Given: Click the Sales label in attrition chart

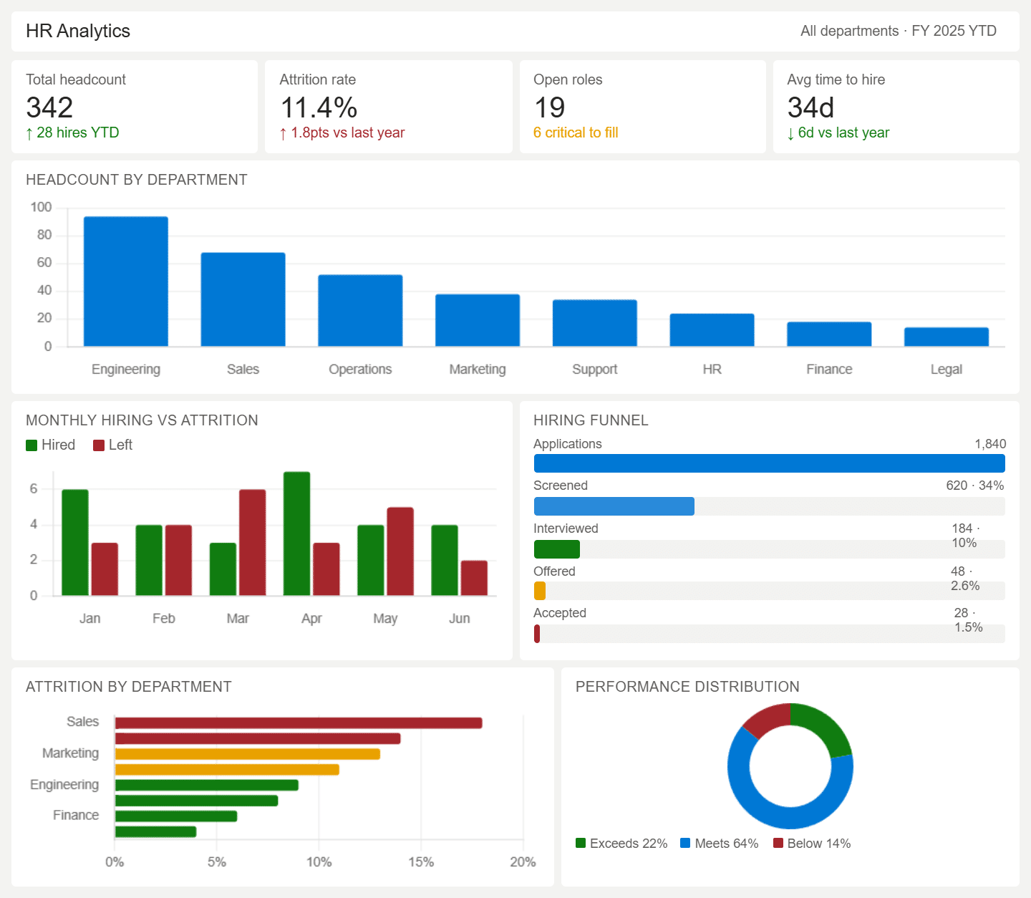Looking at the screenshot, I should [82, 722].
